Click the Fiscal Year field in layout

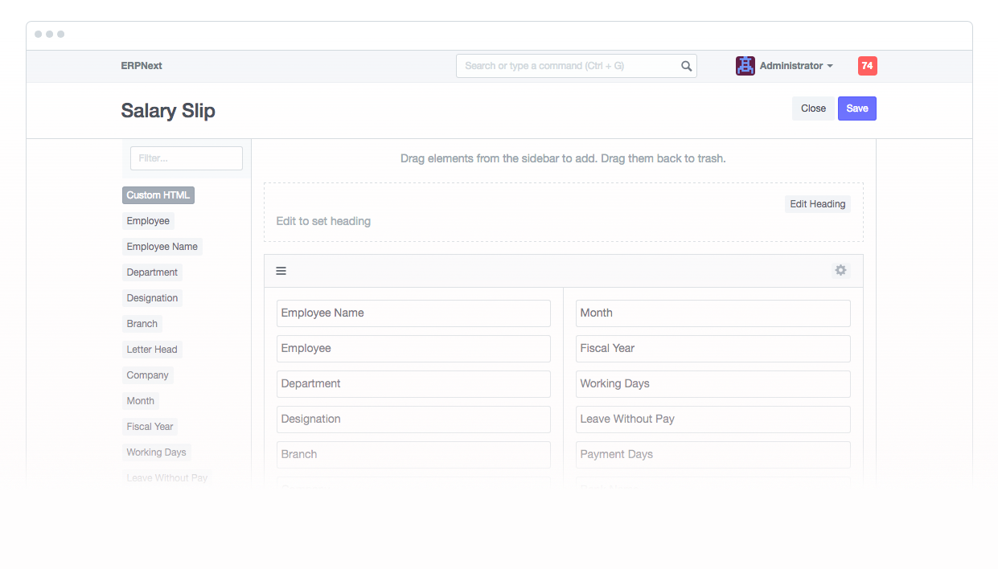coord(713,349)
